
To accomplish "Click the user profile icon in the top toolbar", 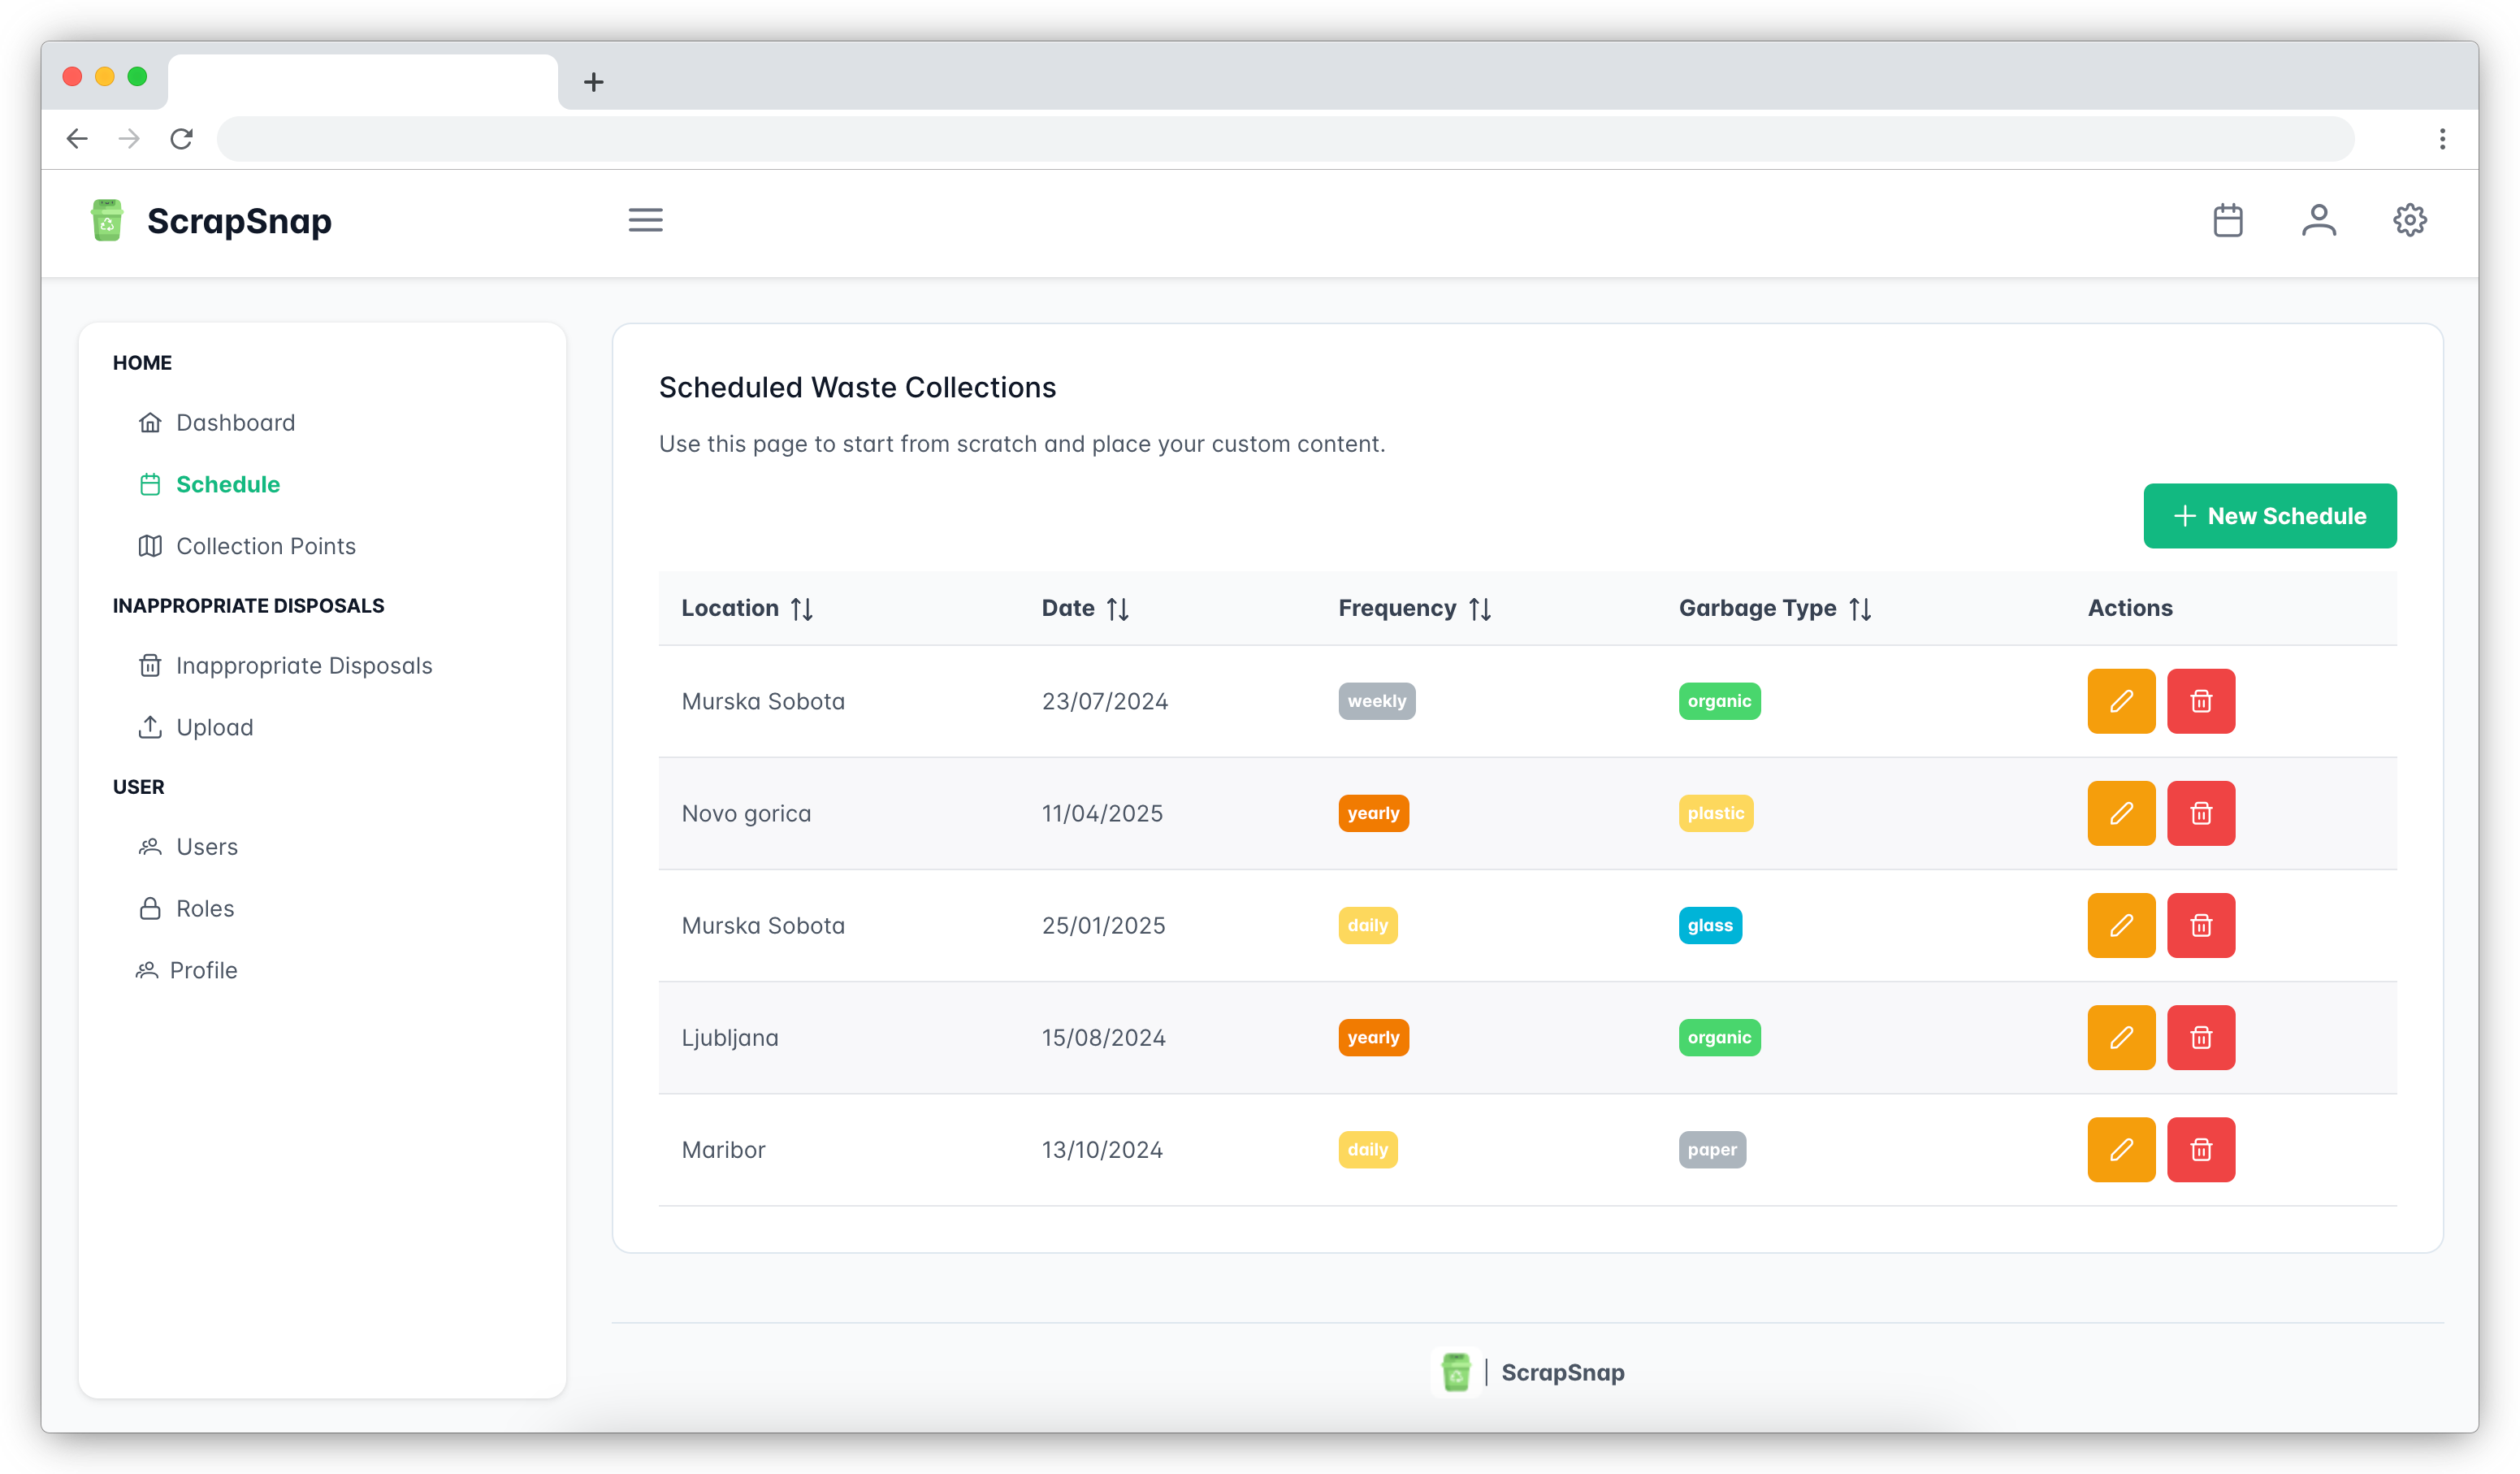I will pos(2320,219).
